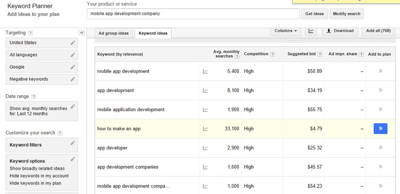Sort by Avg. monthly searches header

click(x=226, y=54)
